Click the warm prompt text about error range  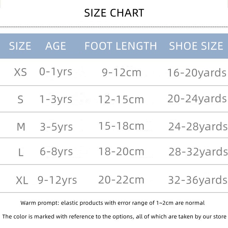coord(113,203)
